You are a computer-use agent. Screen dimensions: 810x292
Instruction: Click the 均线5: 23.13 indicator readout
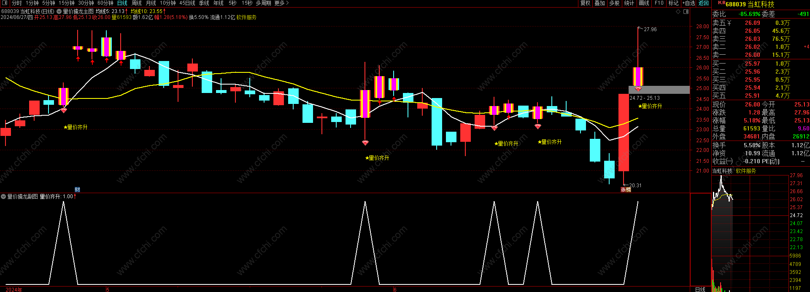pyautogui.click(x=111, y=11)
